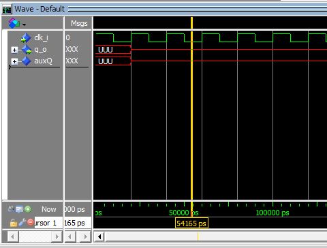Viewport: 327px width, 248px height.
Task: Click the Msgs pane left scroll arrow
Action: coord(70,237)
